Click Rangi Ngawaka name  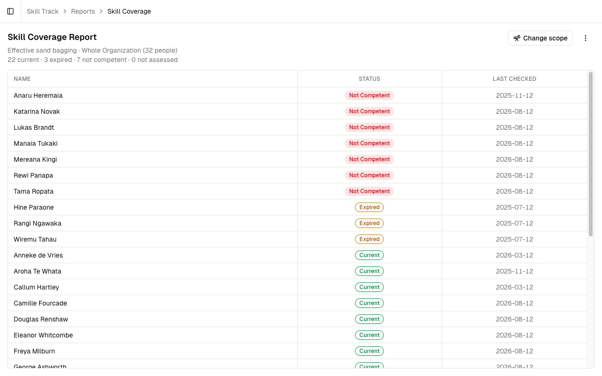pos(38,223)
